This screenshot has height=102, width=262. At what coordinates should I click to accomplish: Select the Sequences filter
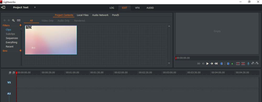point(12,38)
